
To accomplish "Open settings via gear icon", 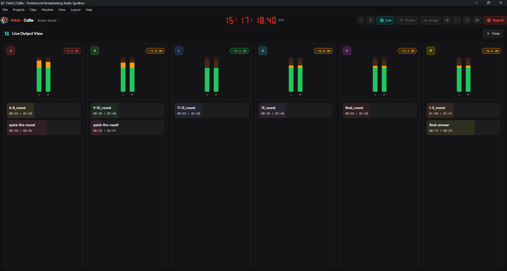I will point(447,20).
